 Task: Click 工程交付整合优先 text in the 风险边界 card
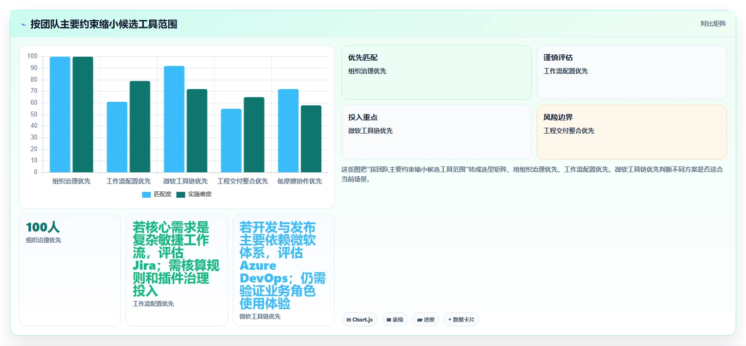click(569, 131)
